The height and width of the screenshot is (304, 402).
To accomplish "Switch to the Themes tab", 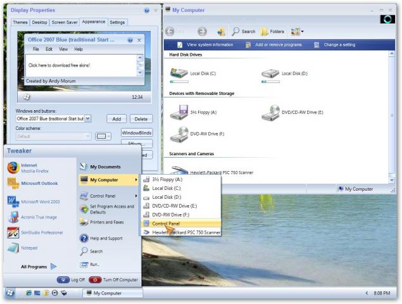I will (20, 22).
